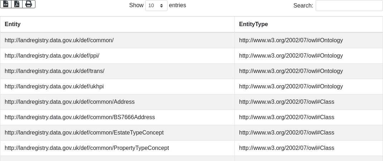Click owl#Class type in the PropertyTypeConcept row

(286, 148)
